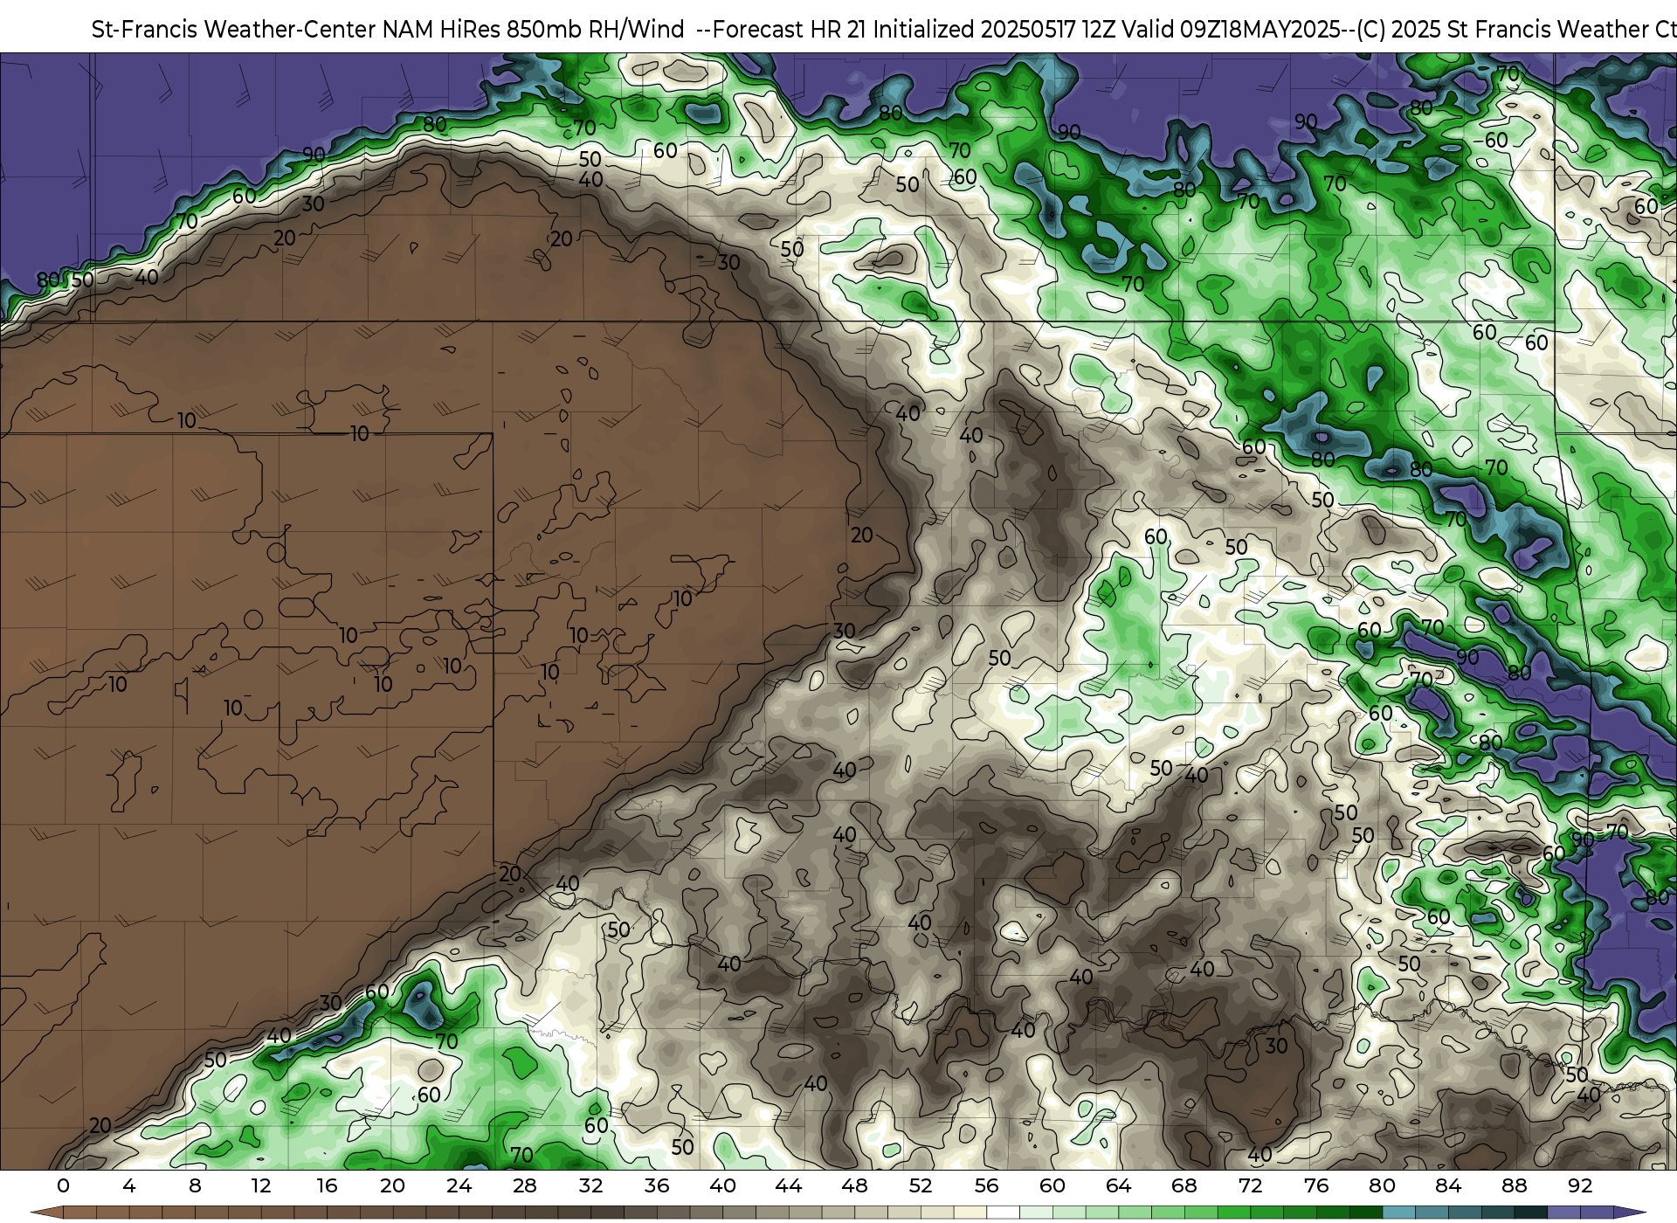Click the colorbar label '84'
Viewport: 1677px width, 1223px height.
coord(1448,1185)
